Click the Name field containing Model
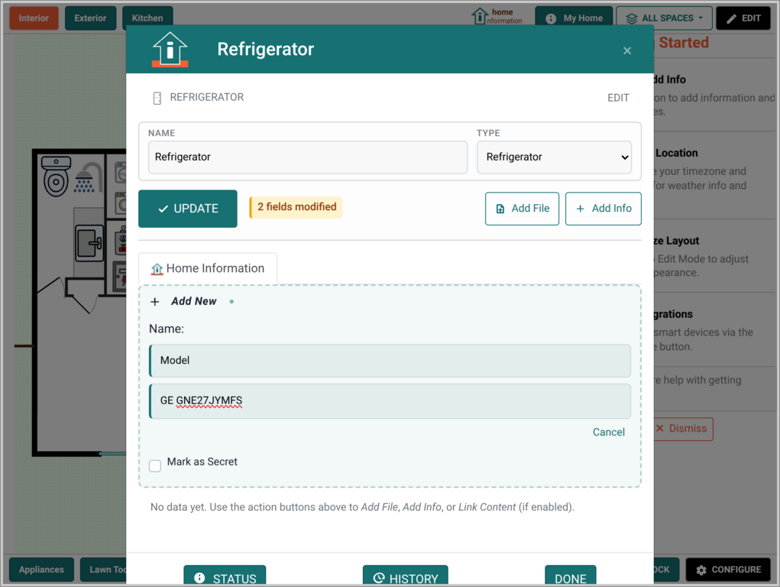Image resolution: width=780 pixels, height=587 pixels. coord(390,361)
